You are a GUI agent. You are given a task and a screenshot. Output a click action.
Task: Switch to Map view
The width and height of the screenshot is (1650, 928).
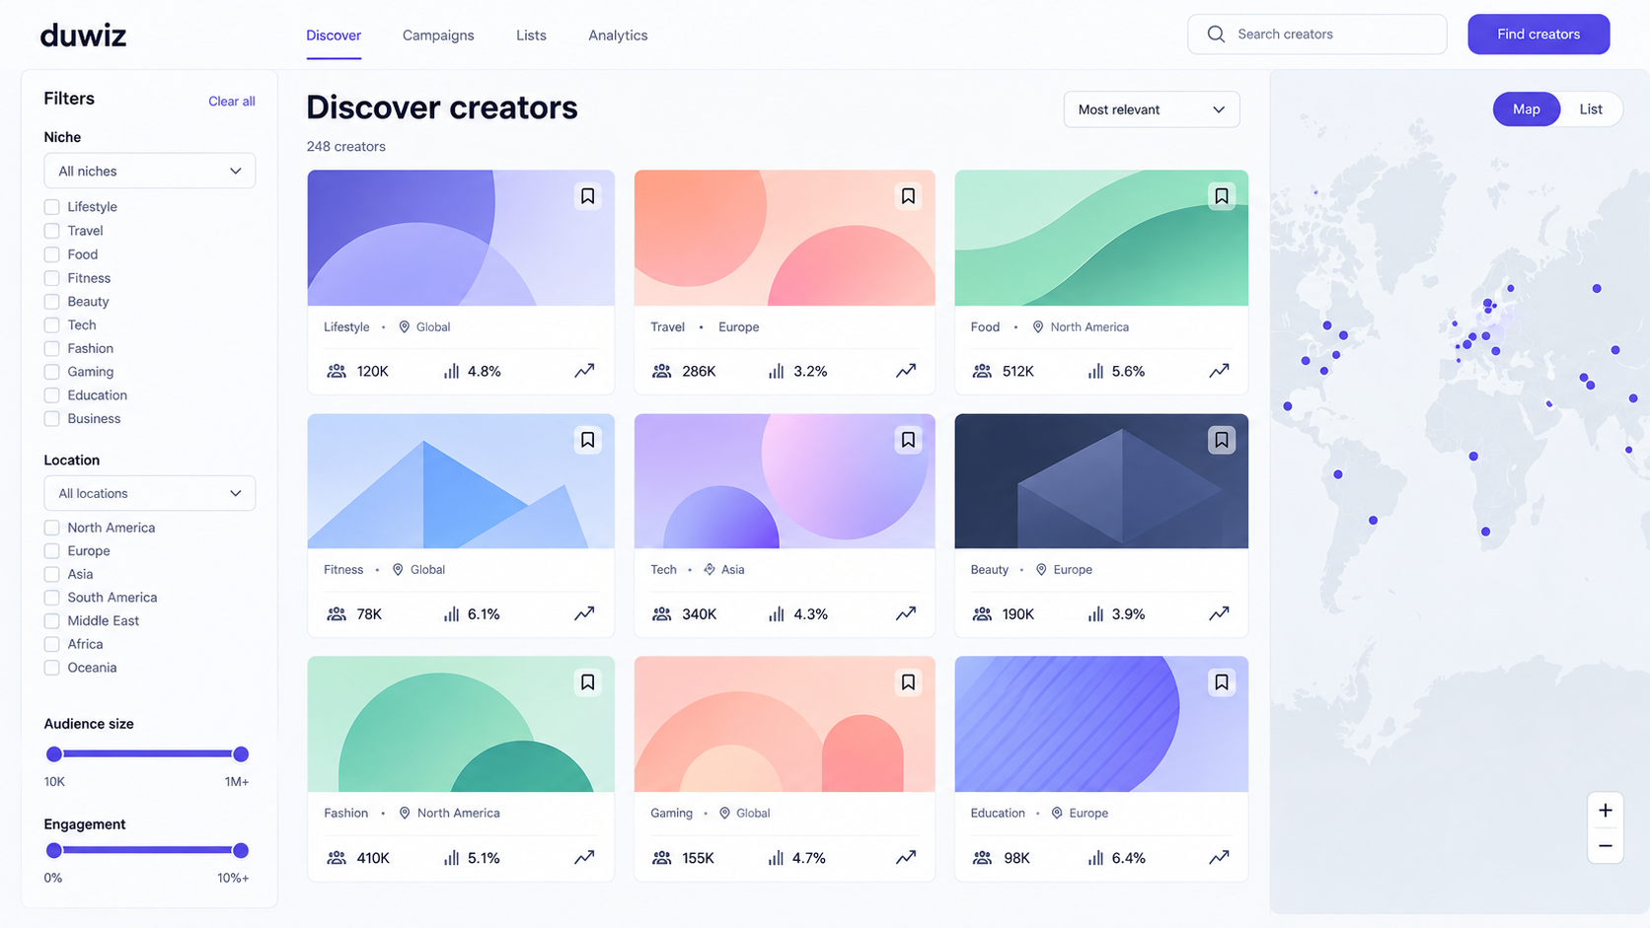(x=1527, y=109)
